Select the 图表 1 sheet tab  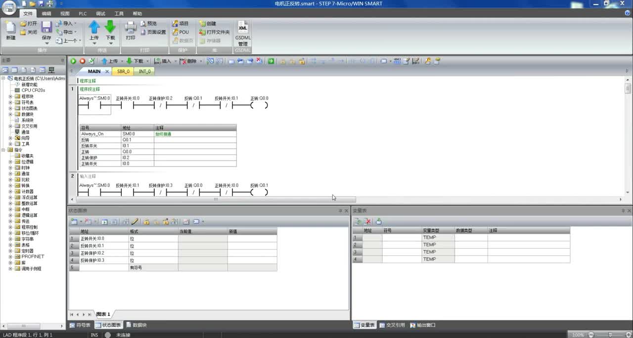[103, 314]
